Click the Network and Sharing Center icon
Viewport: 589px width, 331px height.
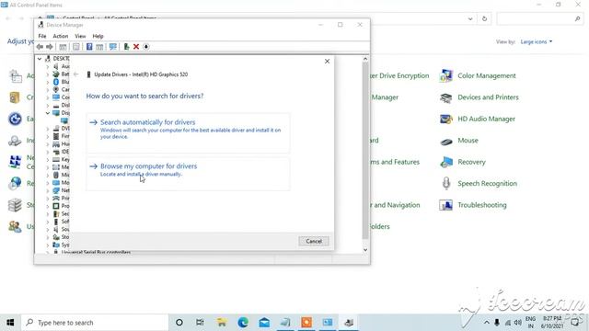pyautogui.click(x=15, y=162)
